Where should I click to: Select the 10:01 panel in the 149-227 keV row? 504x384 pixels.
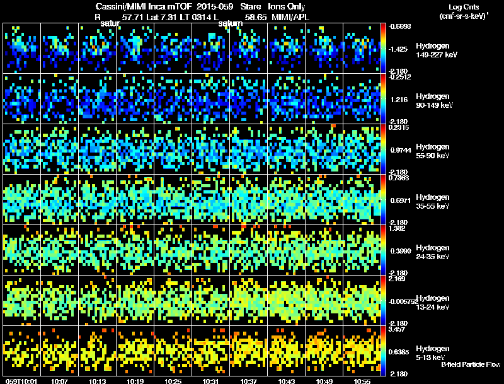click(22, 48)
